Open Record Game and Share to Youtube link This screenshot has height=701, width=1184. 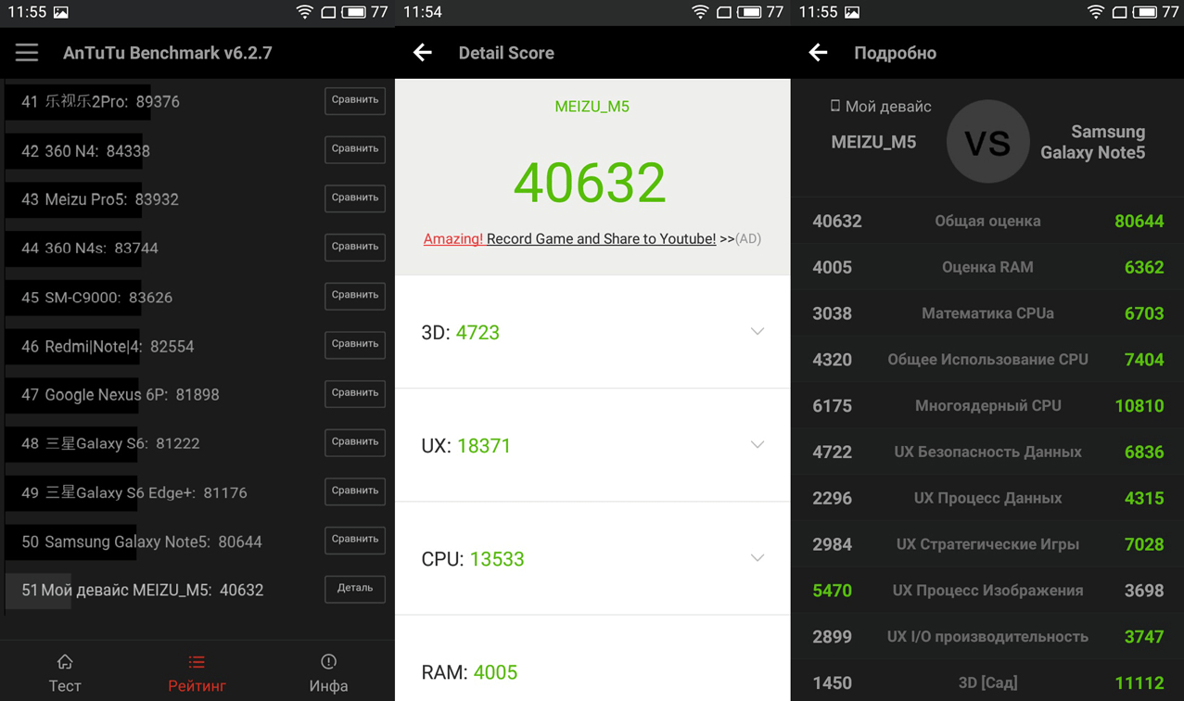click(600, 239)
